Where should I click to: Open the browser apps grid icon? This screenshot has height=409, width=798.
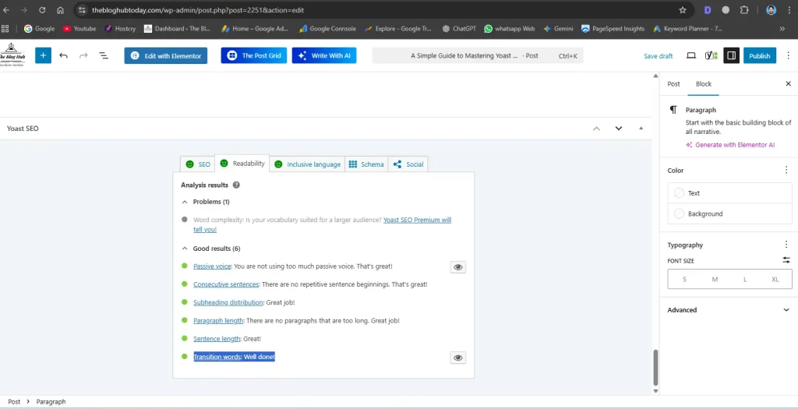5,29
